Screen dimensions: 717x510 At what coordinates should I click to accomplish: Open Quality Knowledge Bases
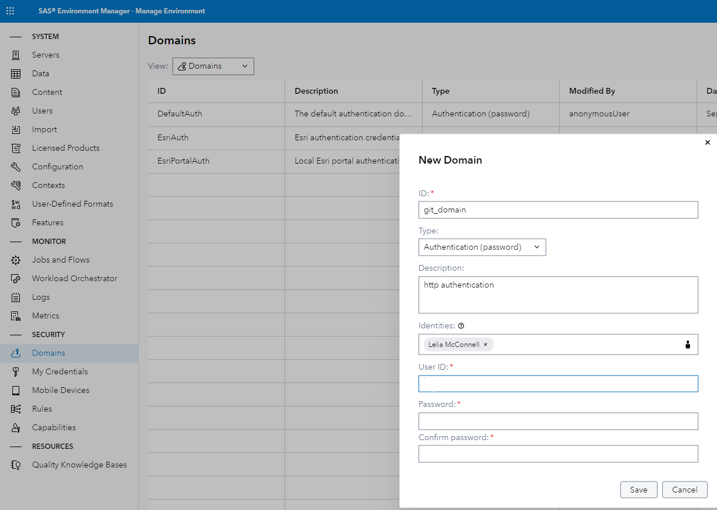click(x=79, y=465)
